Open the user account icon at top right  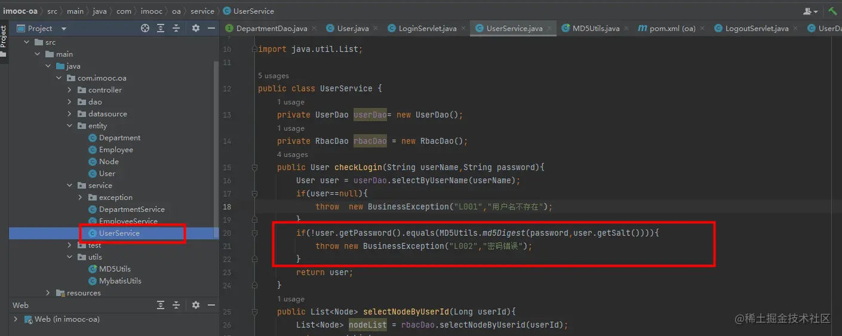[810, 11]
